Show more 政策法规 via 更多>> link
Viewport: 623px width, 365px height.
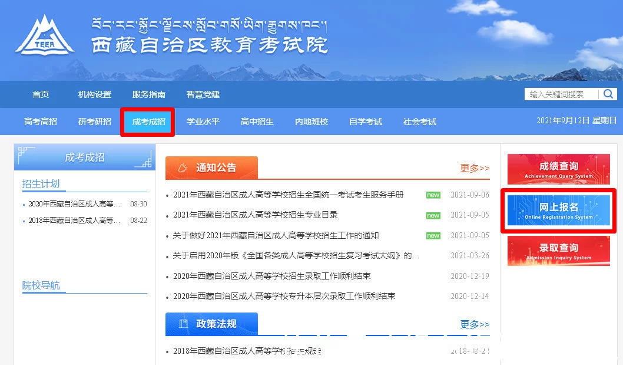coord(475,324)
